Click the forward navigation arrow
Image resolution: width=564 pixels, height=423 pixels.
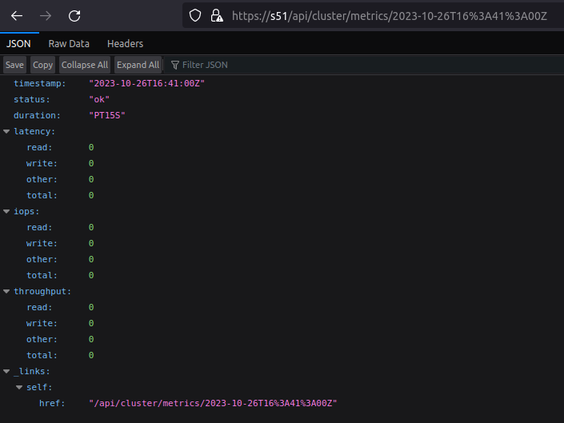click(46, 15)
